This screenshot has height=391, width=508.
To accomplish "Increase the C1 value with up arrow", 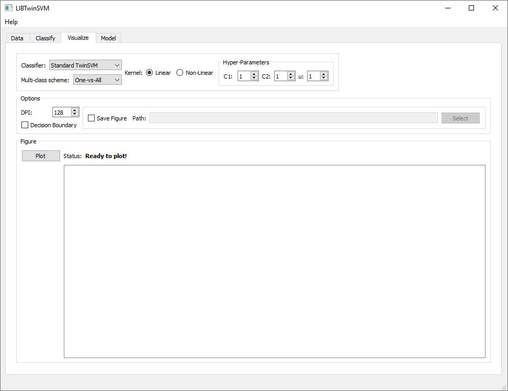I will coord(254,74).
